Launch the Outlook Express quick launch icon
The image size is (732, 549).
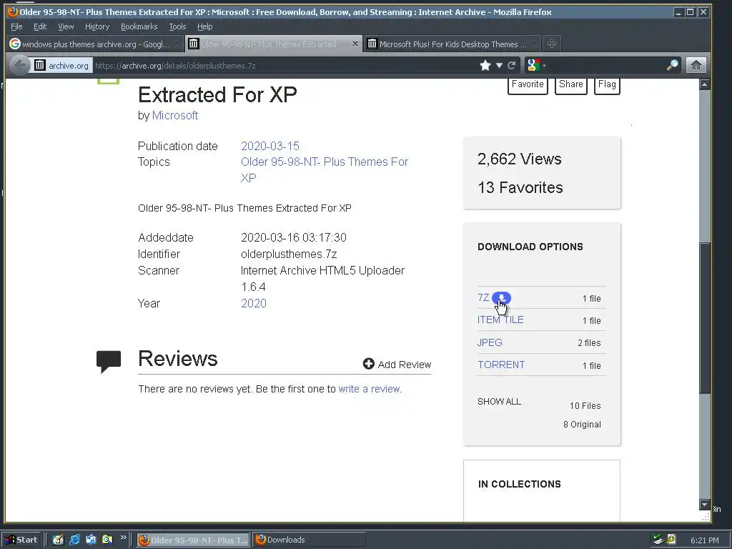pyautogui.click(x=91, y=540)
